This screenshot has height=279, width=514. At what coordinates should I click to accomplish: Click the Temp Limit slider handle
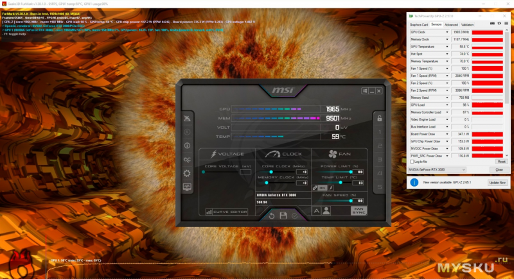[x=341, y=183]
